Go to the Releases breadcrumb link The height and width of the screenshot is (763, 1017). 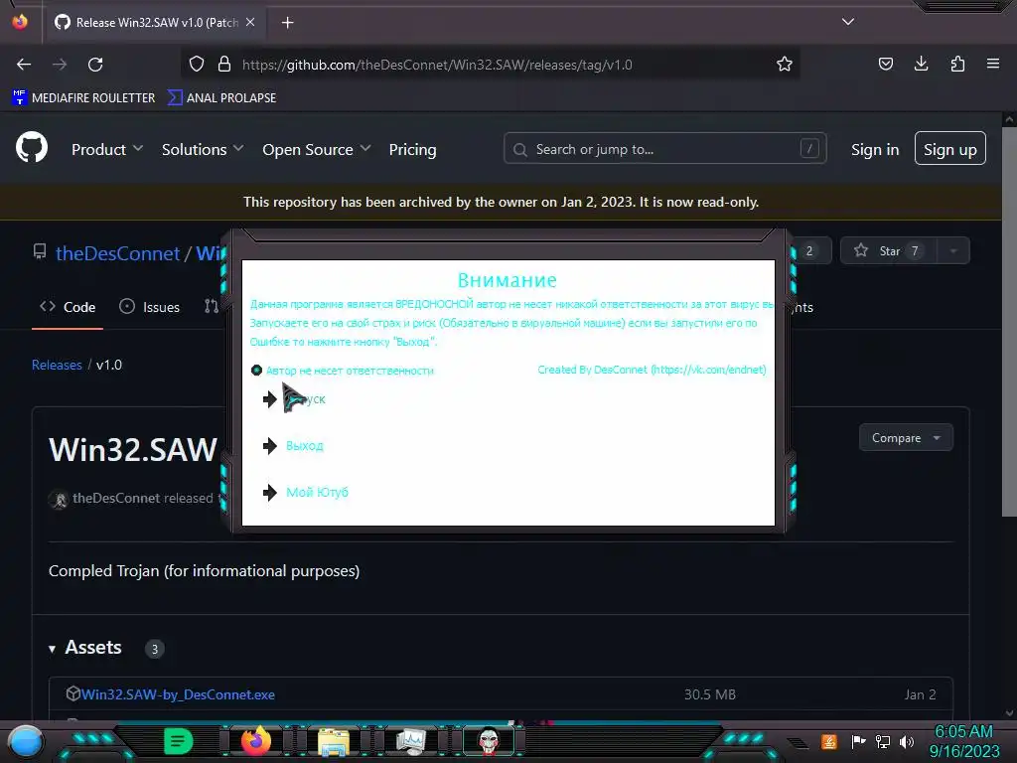57,365
